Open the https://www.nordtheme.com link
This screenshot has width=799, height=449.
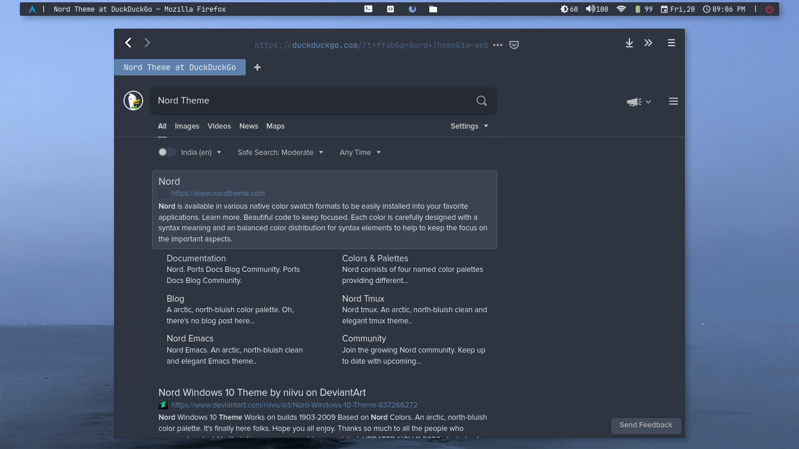pos(218,194)
